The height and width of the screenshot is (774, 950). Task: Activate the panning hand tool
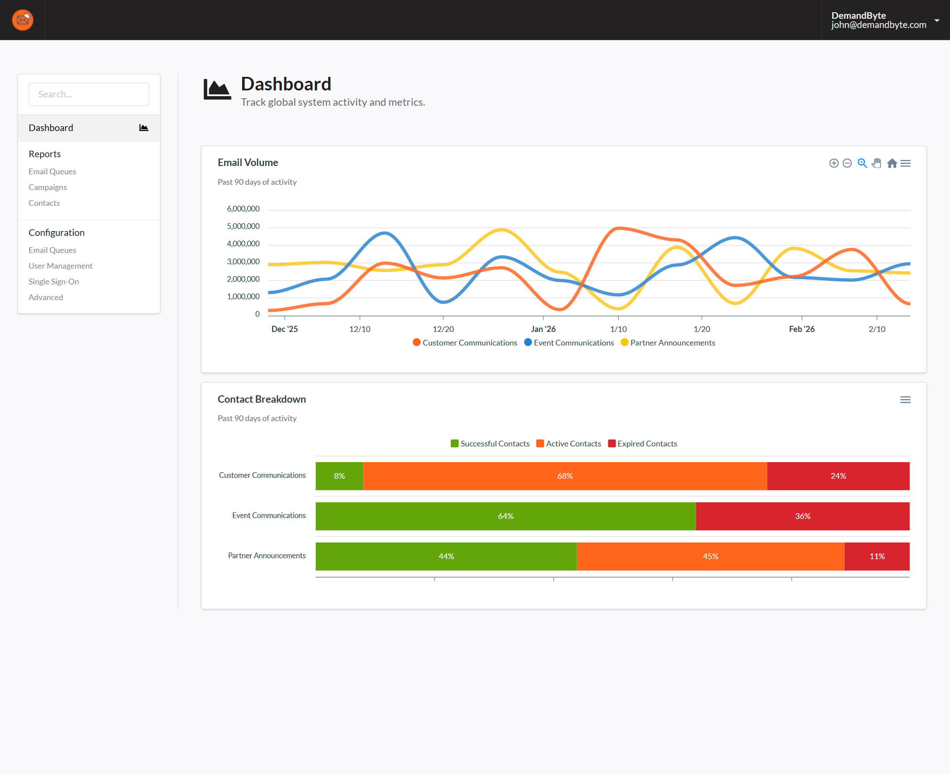pos(877,163)
